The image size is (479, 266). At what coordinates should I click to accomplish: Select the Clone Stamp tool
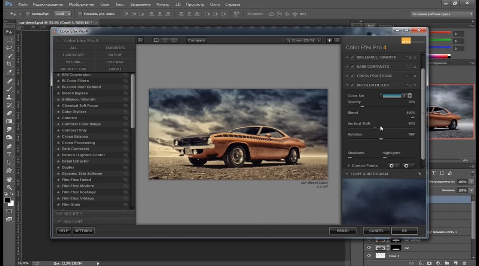point(9,97)
